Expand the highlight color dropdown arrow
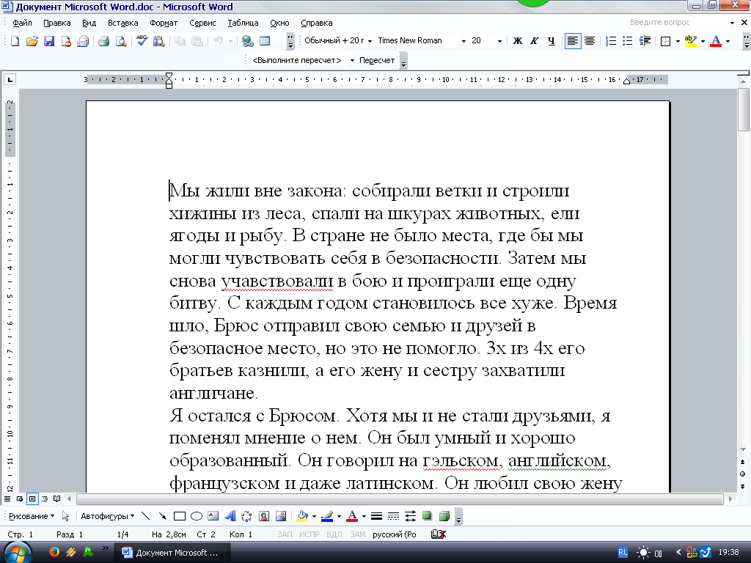This screenshot has width=751, height=563. (x=703, y=41)
